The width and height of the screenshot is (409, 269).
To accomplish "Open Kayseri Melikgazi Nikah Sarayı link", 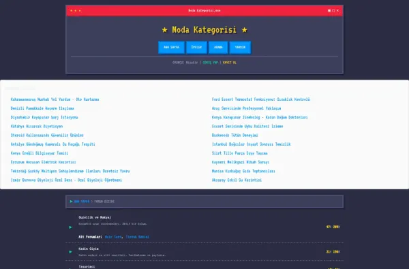I will [241, 162].
